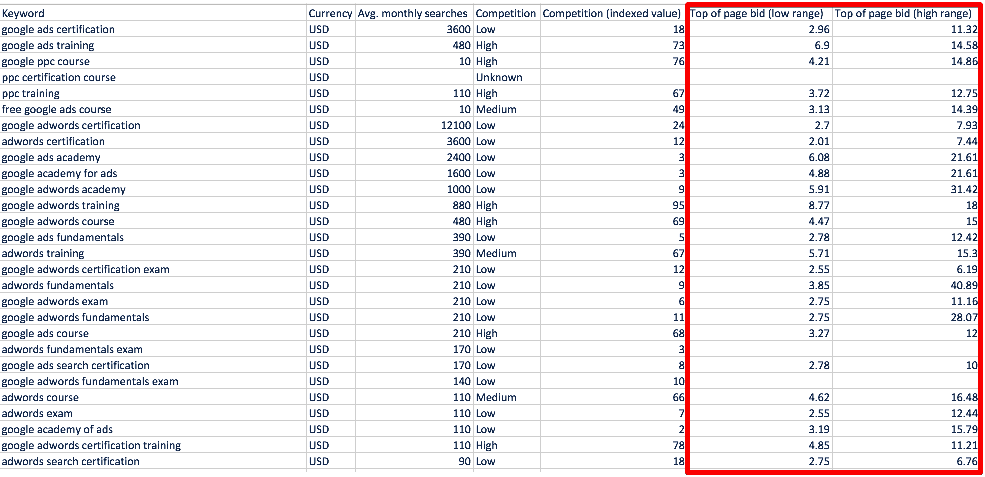This screenshot has width=985, height=477.
Task: Click the 'adwords exam' keyword cell
Action: click(x=153, y=413)
